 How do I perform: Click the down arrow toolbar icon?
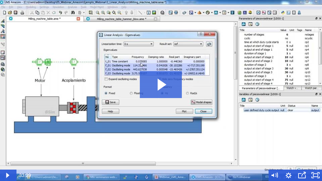132,12
